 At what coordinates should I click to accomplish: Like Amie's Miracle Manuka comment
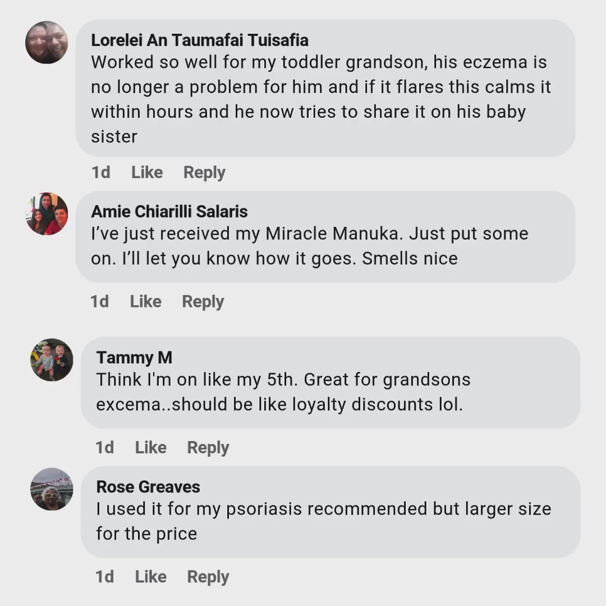pyautogui.click(x=146, y=301)
